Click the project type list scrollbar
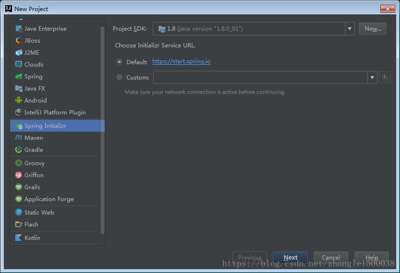This screenshot has width=400, height=273. coord(103,130)
